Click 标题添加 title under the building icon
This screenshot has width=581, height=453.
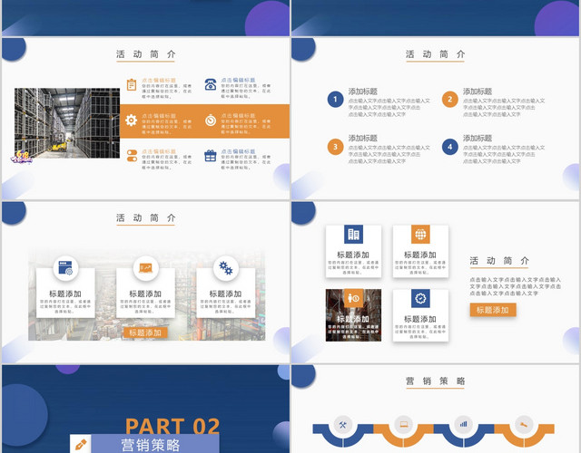coord(353,255)
